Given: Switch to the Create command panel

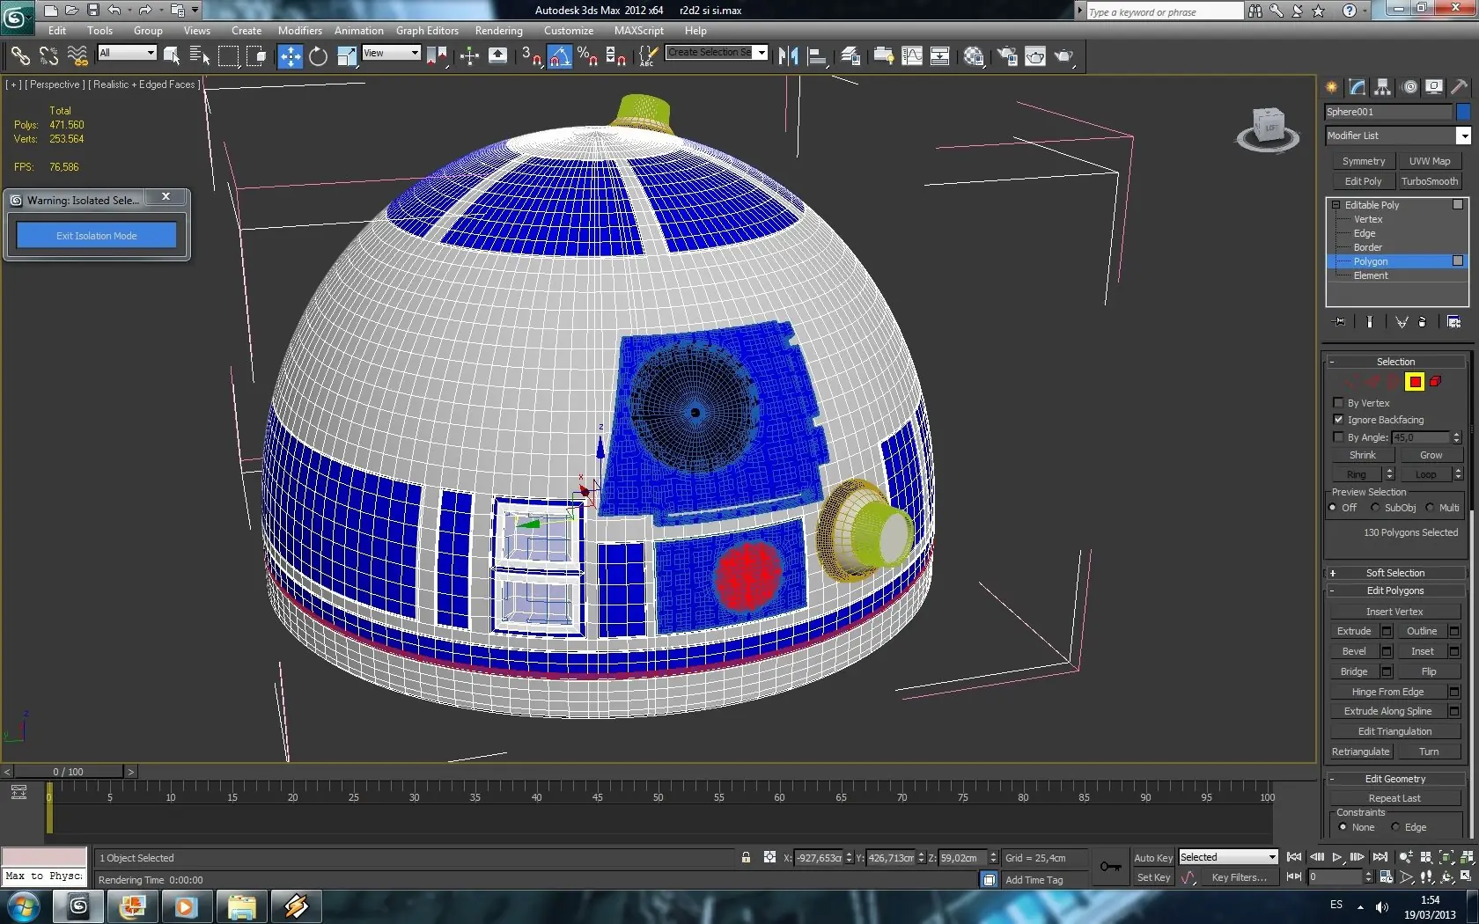Looking at the screenshot, I should (1332, 87).
